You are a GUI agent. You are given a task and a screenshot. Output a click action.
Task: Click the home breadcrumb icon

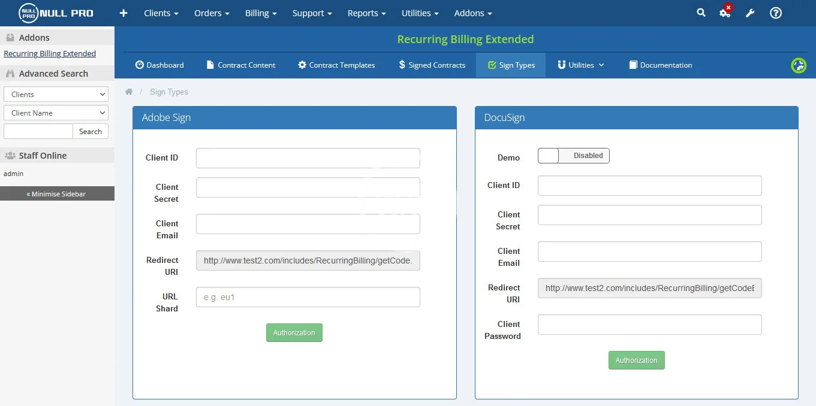[129, 92]
